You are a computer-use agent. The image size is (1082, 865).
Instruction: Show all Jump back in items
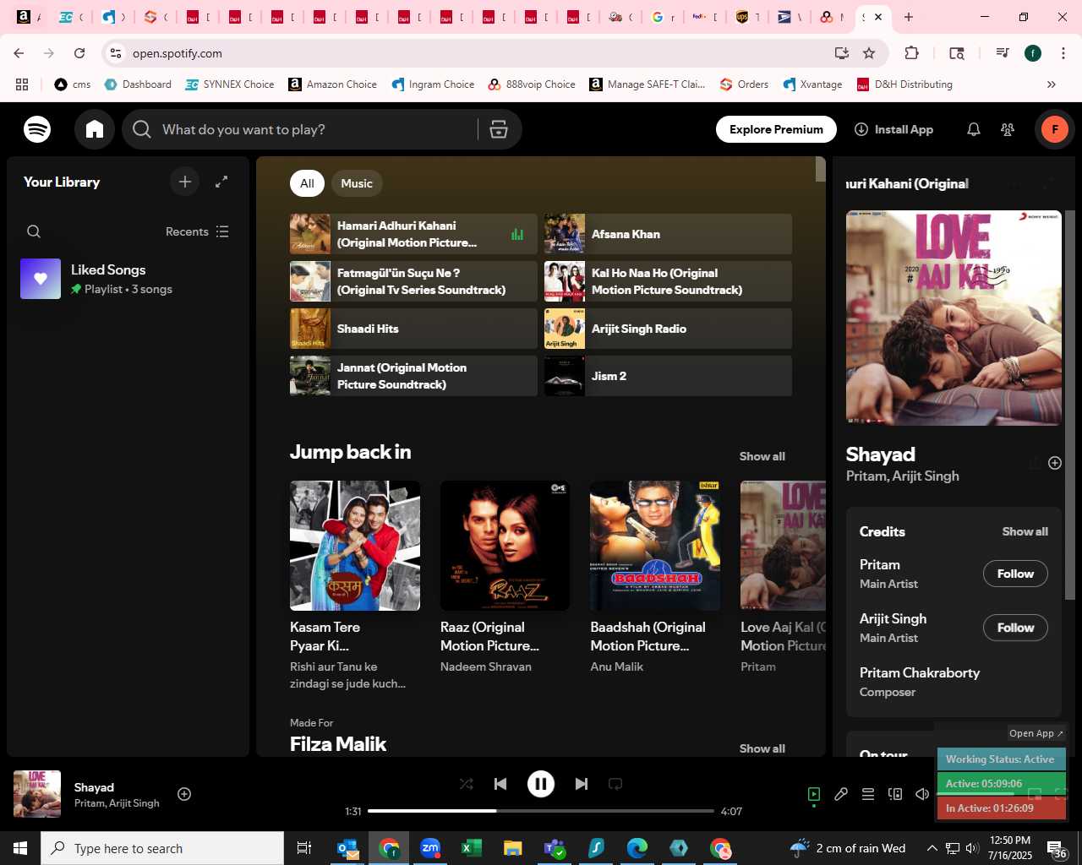(762, 456)
